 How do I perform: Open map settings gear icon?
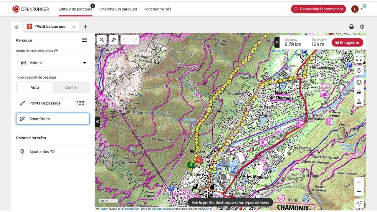pos(359,70)
